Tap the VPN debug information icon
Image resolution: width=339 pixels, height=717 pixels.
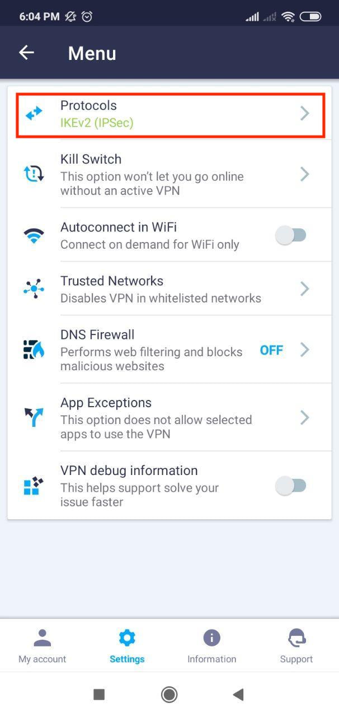tap(34, 486)
